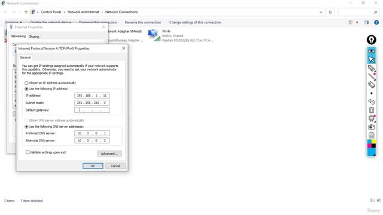Close the Ethernet Properties window

pos(104,27)
